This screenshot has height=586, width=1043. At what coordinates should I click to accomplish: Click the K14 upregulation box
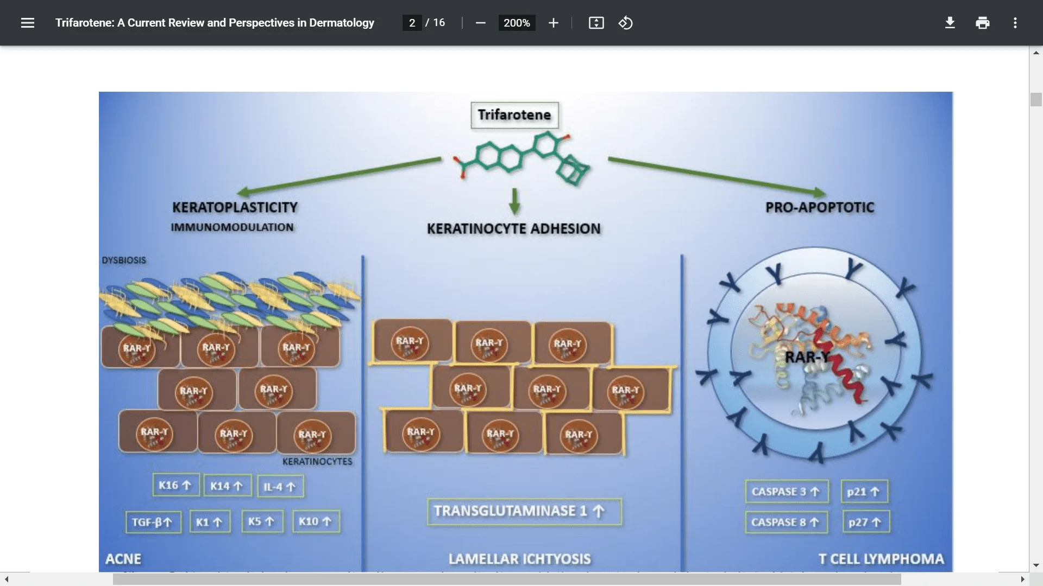227,486
